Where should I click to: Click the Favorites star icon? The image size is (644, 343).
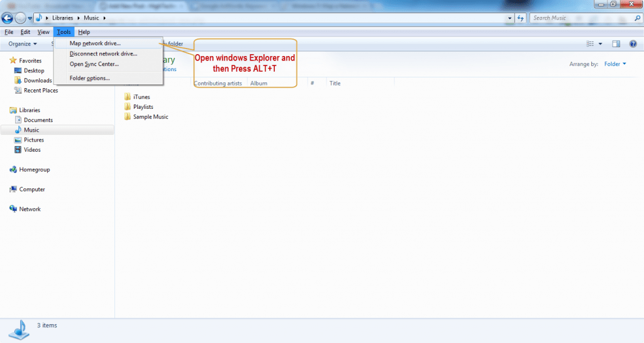point(13,60)
